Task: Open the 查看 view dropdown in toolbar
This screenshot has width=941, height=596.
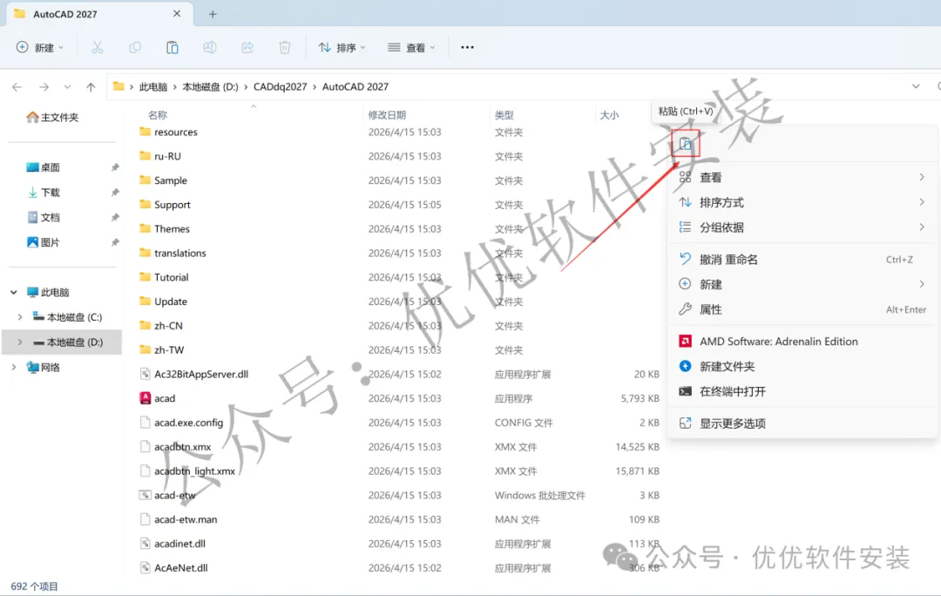Action: 411,47
